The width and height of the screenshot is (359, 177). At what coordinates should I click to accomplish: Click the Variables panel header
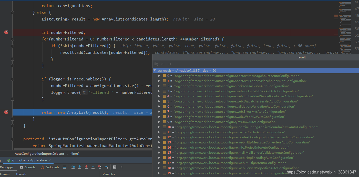tap(109, 174)
